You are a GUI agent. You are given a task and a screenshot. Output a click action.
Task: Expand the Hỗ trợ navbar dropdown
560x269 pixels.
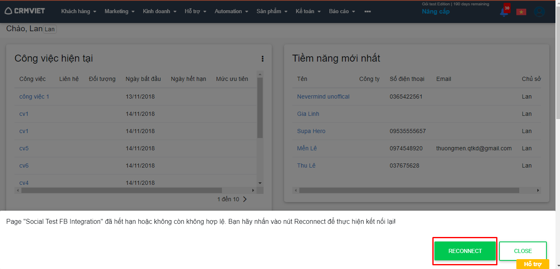[x=196, y=11]
